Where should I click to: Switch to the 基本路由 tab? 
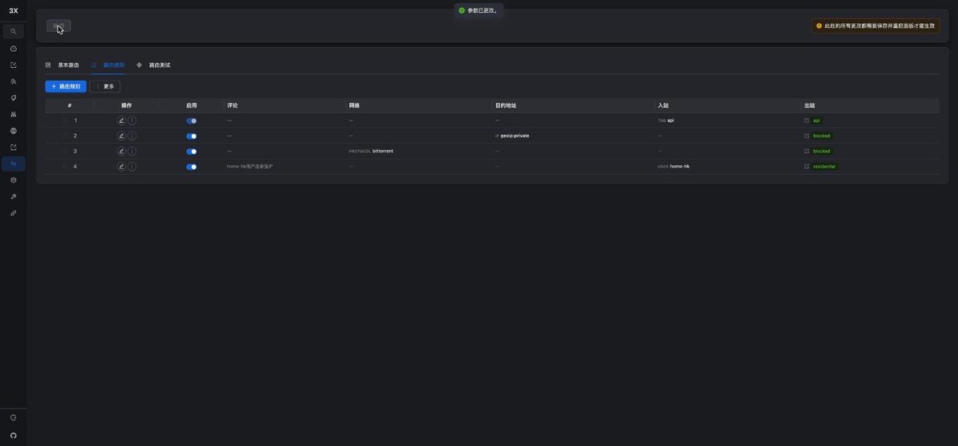click(62, 65)
